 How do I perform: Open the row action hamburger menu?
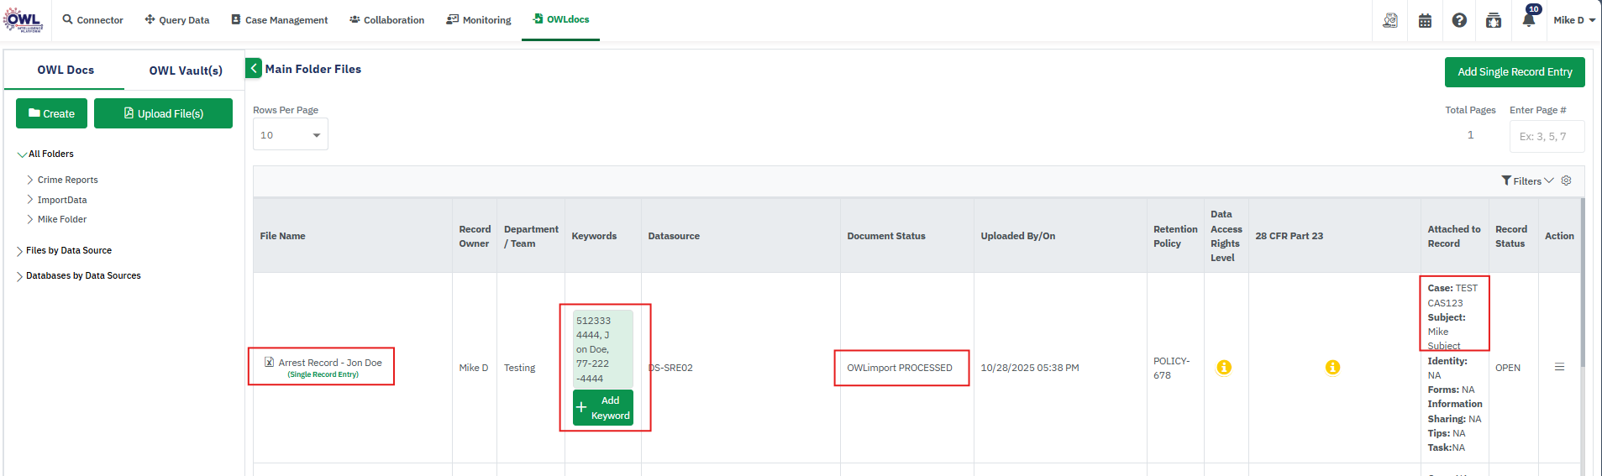click(1559, 367)
